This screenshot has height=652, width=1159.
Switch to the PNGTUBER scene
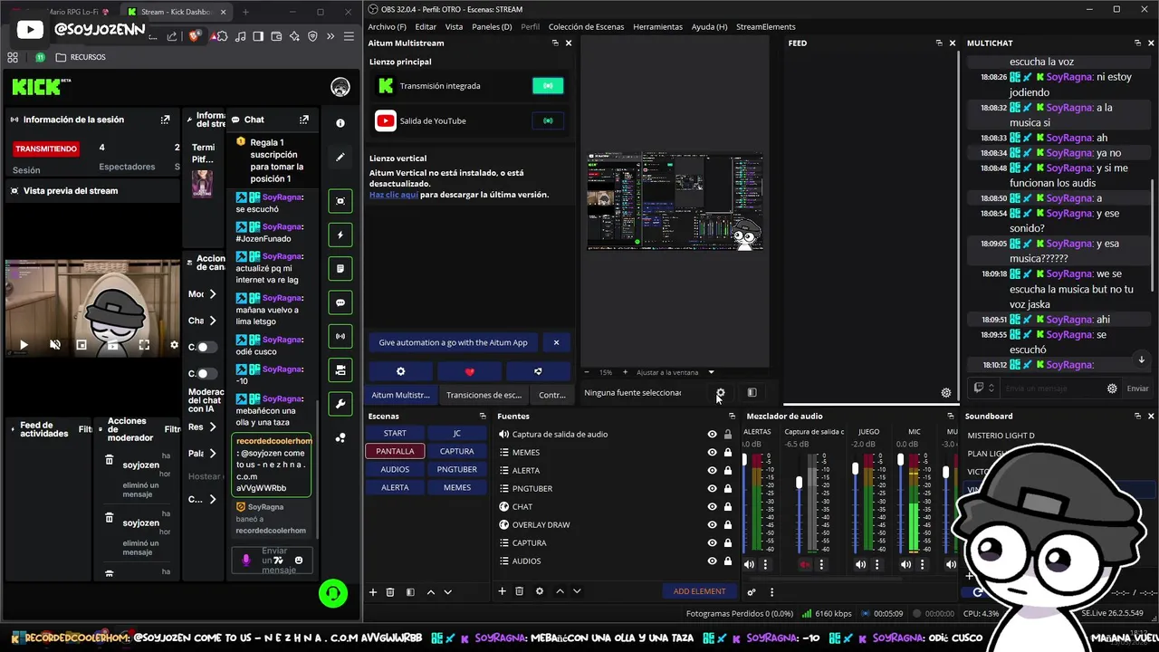click(x=456, y=469)
